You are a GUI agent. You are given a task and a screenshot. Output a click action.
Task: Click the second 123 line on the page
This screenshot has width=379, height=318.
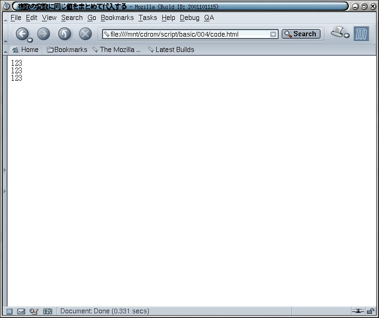[16, 71]
